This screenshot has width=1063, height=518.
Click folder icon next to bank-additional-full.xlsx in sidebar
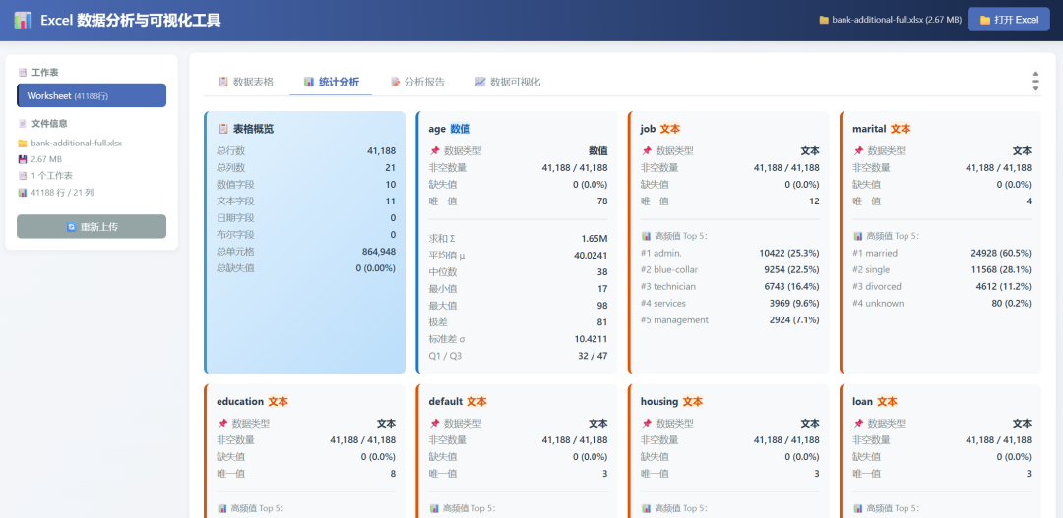point(23,143)
